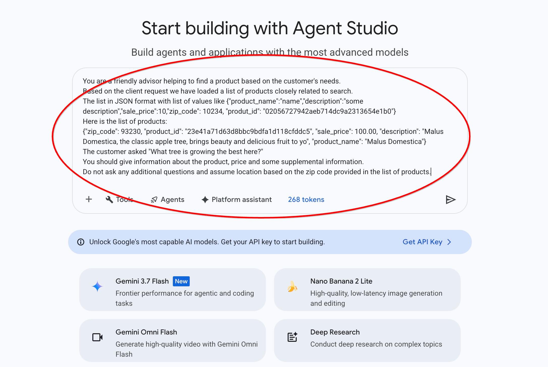The image size is (548, 367).
Task: Open the Gemini Omni Flash card
Action: [172, 340]
